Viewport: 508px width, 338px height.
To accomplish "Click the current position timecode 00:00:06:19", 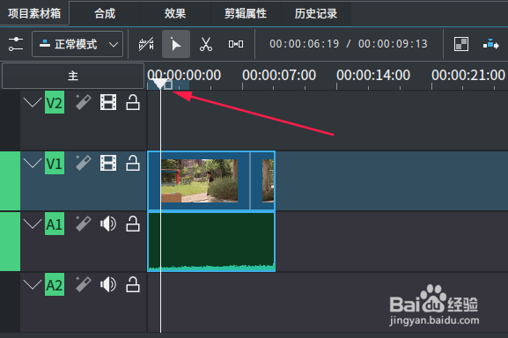I will (x=305, y=44).
